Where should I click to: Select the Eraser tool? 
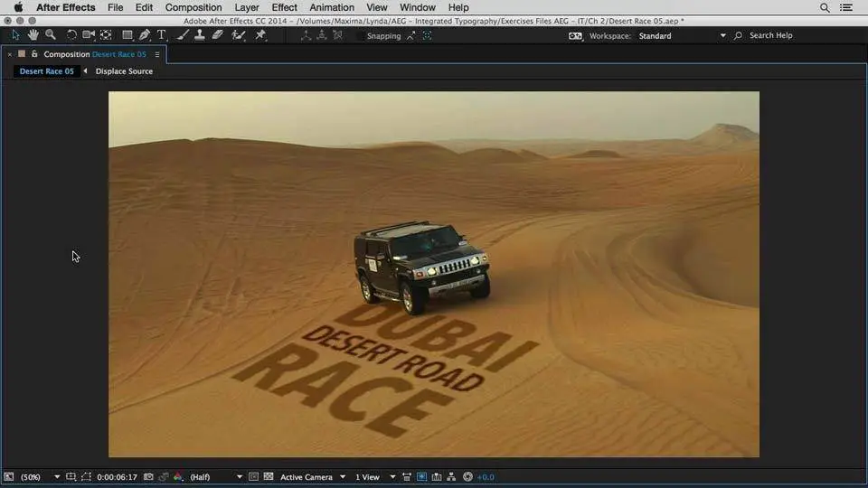click(218, 35)
